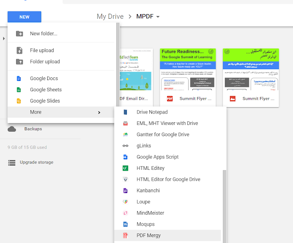This screenshot has width=293, height=243.
Task: Select PDF Mergy from submenu
Action: pos(168,235)
